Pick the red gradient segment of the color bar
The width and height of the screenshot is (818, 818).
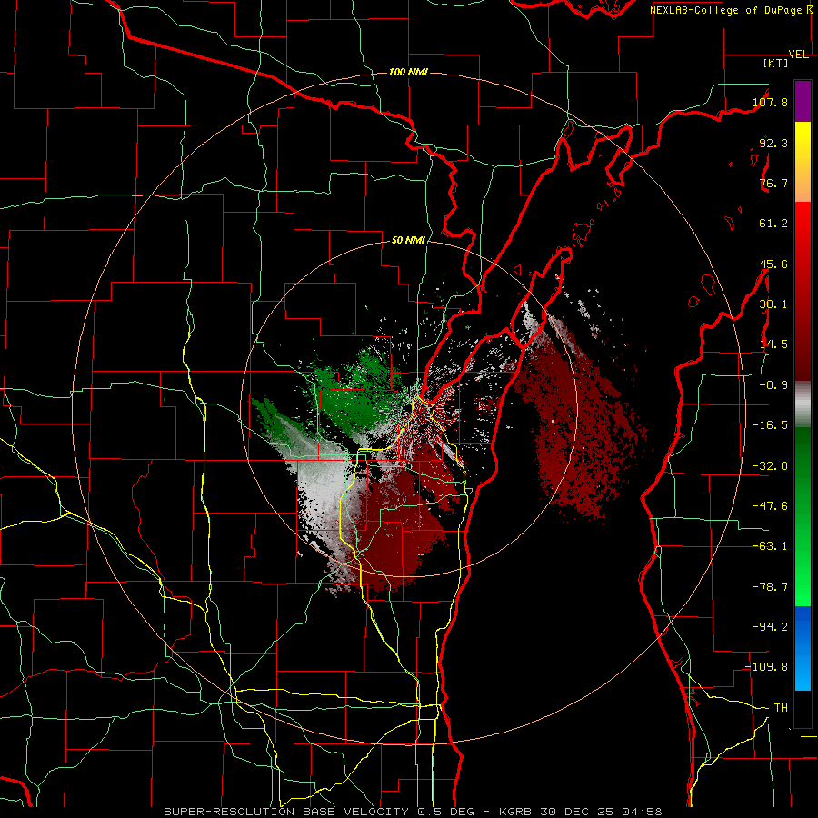point(803,291)
